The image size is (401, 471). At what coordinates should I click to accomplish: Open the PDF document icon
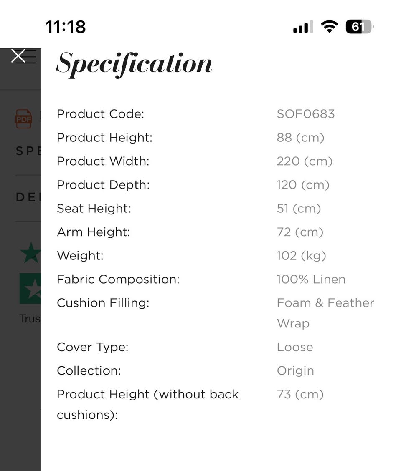24,119
